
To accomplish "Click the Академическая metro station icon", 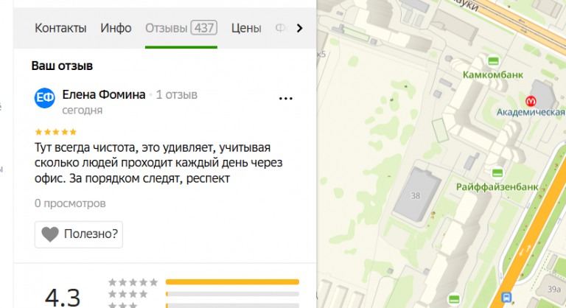I will pos(531,101).
